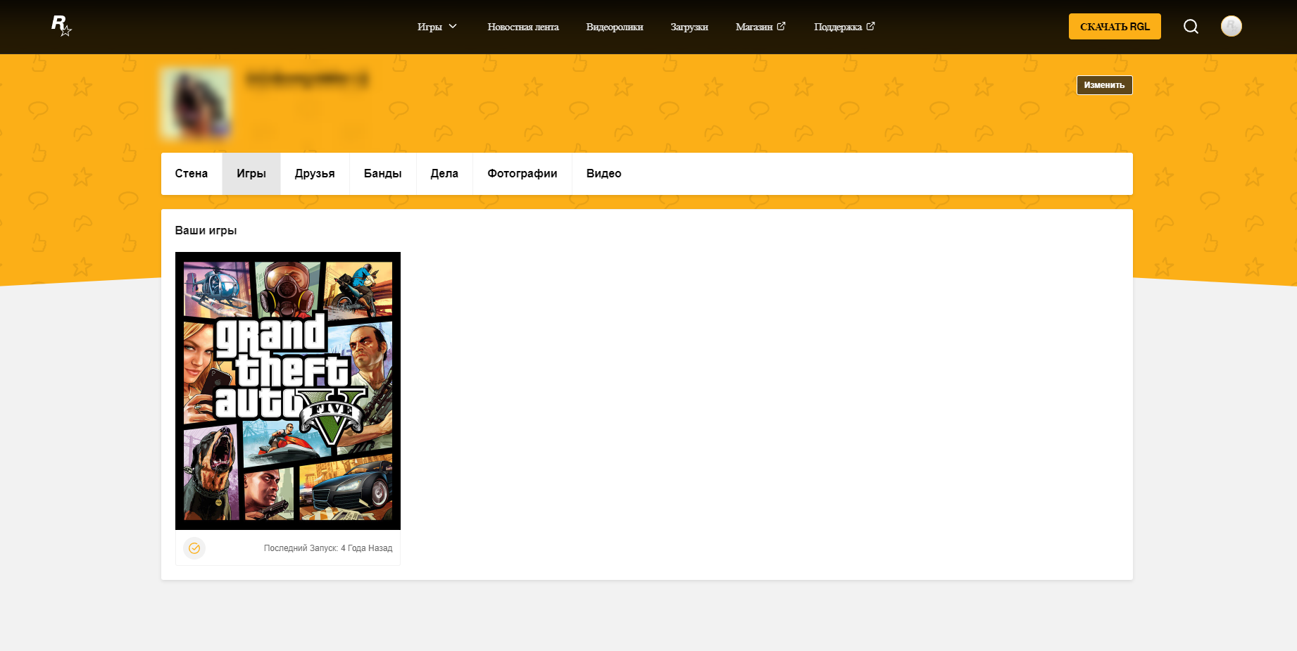Open the Grand Theft Auto V cover
1297x651 pixels.
(x=288, y=391)
